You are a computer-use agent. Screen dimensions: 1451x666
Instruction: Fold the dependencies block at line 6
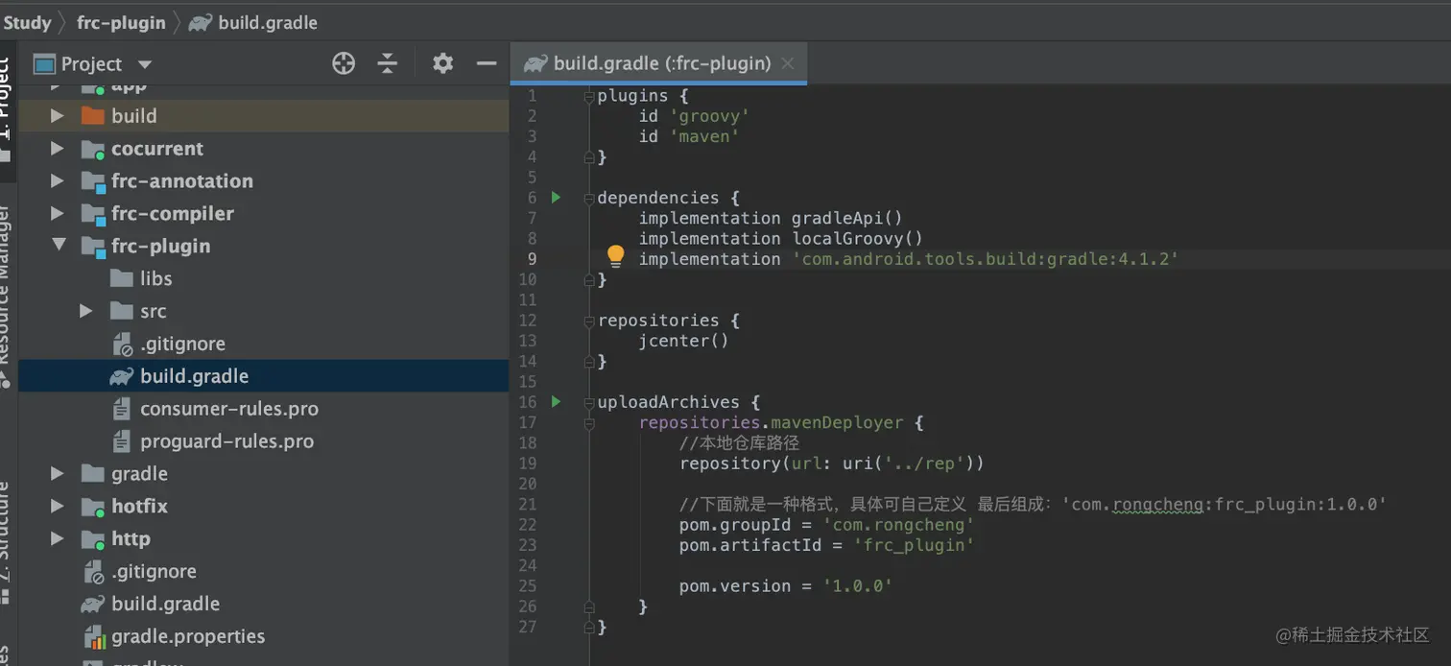coord(589,198)
